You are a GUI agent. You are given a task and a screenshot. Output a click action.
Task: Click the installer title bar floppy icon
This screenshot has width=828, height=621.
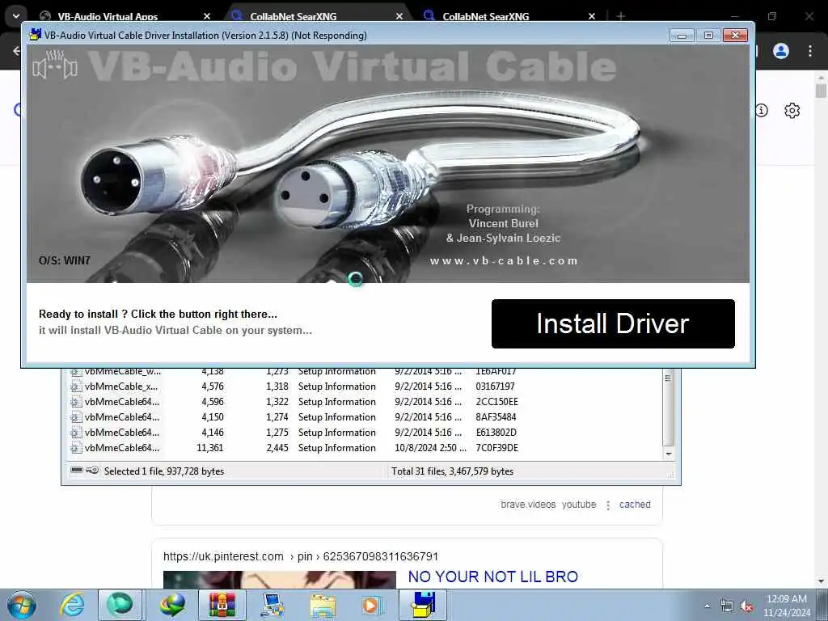pyautogui.click(x=36, y=35)
